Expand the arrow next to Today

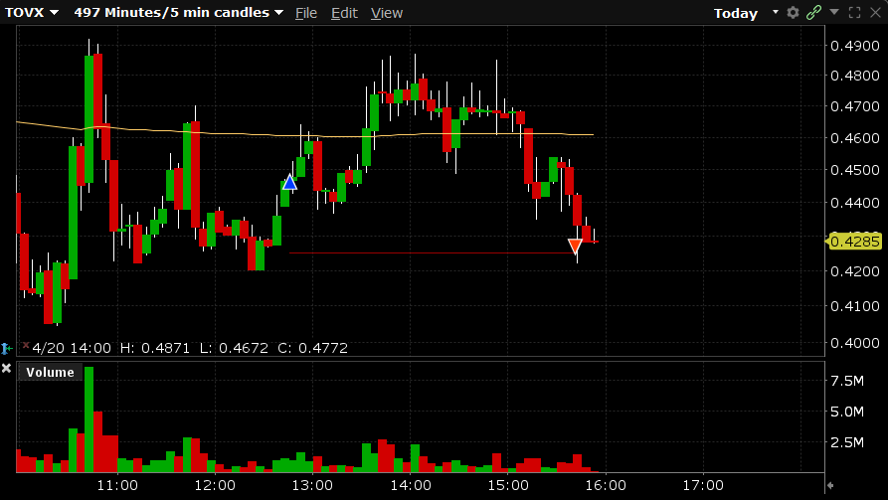tap(776, 12)
